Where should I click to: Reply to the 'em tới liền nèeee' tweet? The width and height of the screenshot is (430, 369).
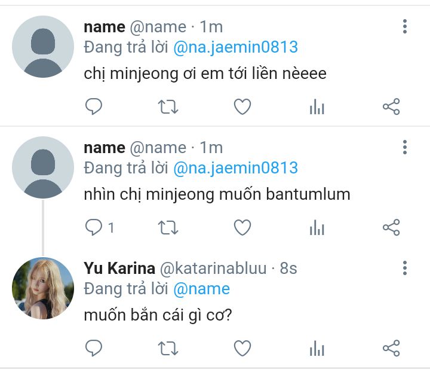[94, 106]
